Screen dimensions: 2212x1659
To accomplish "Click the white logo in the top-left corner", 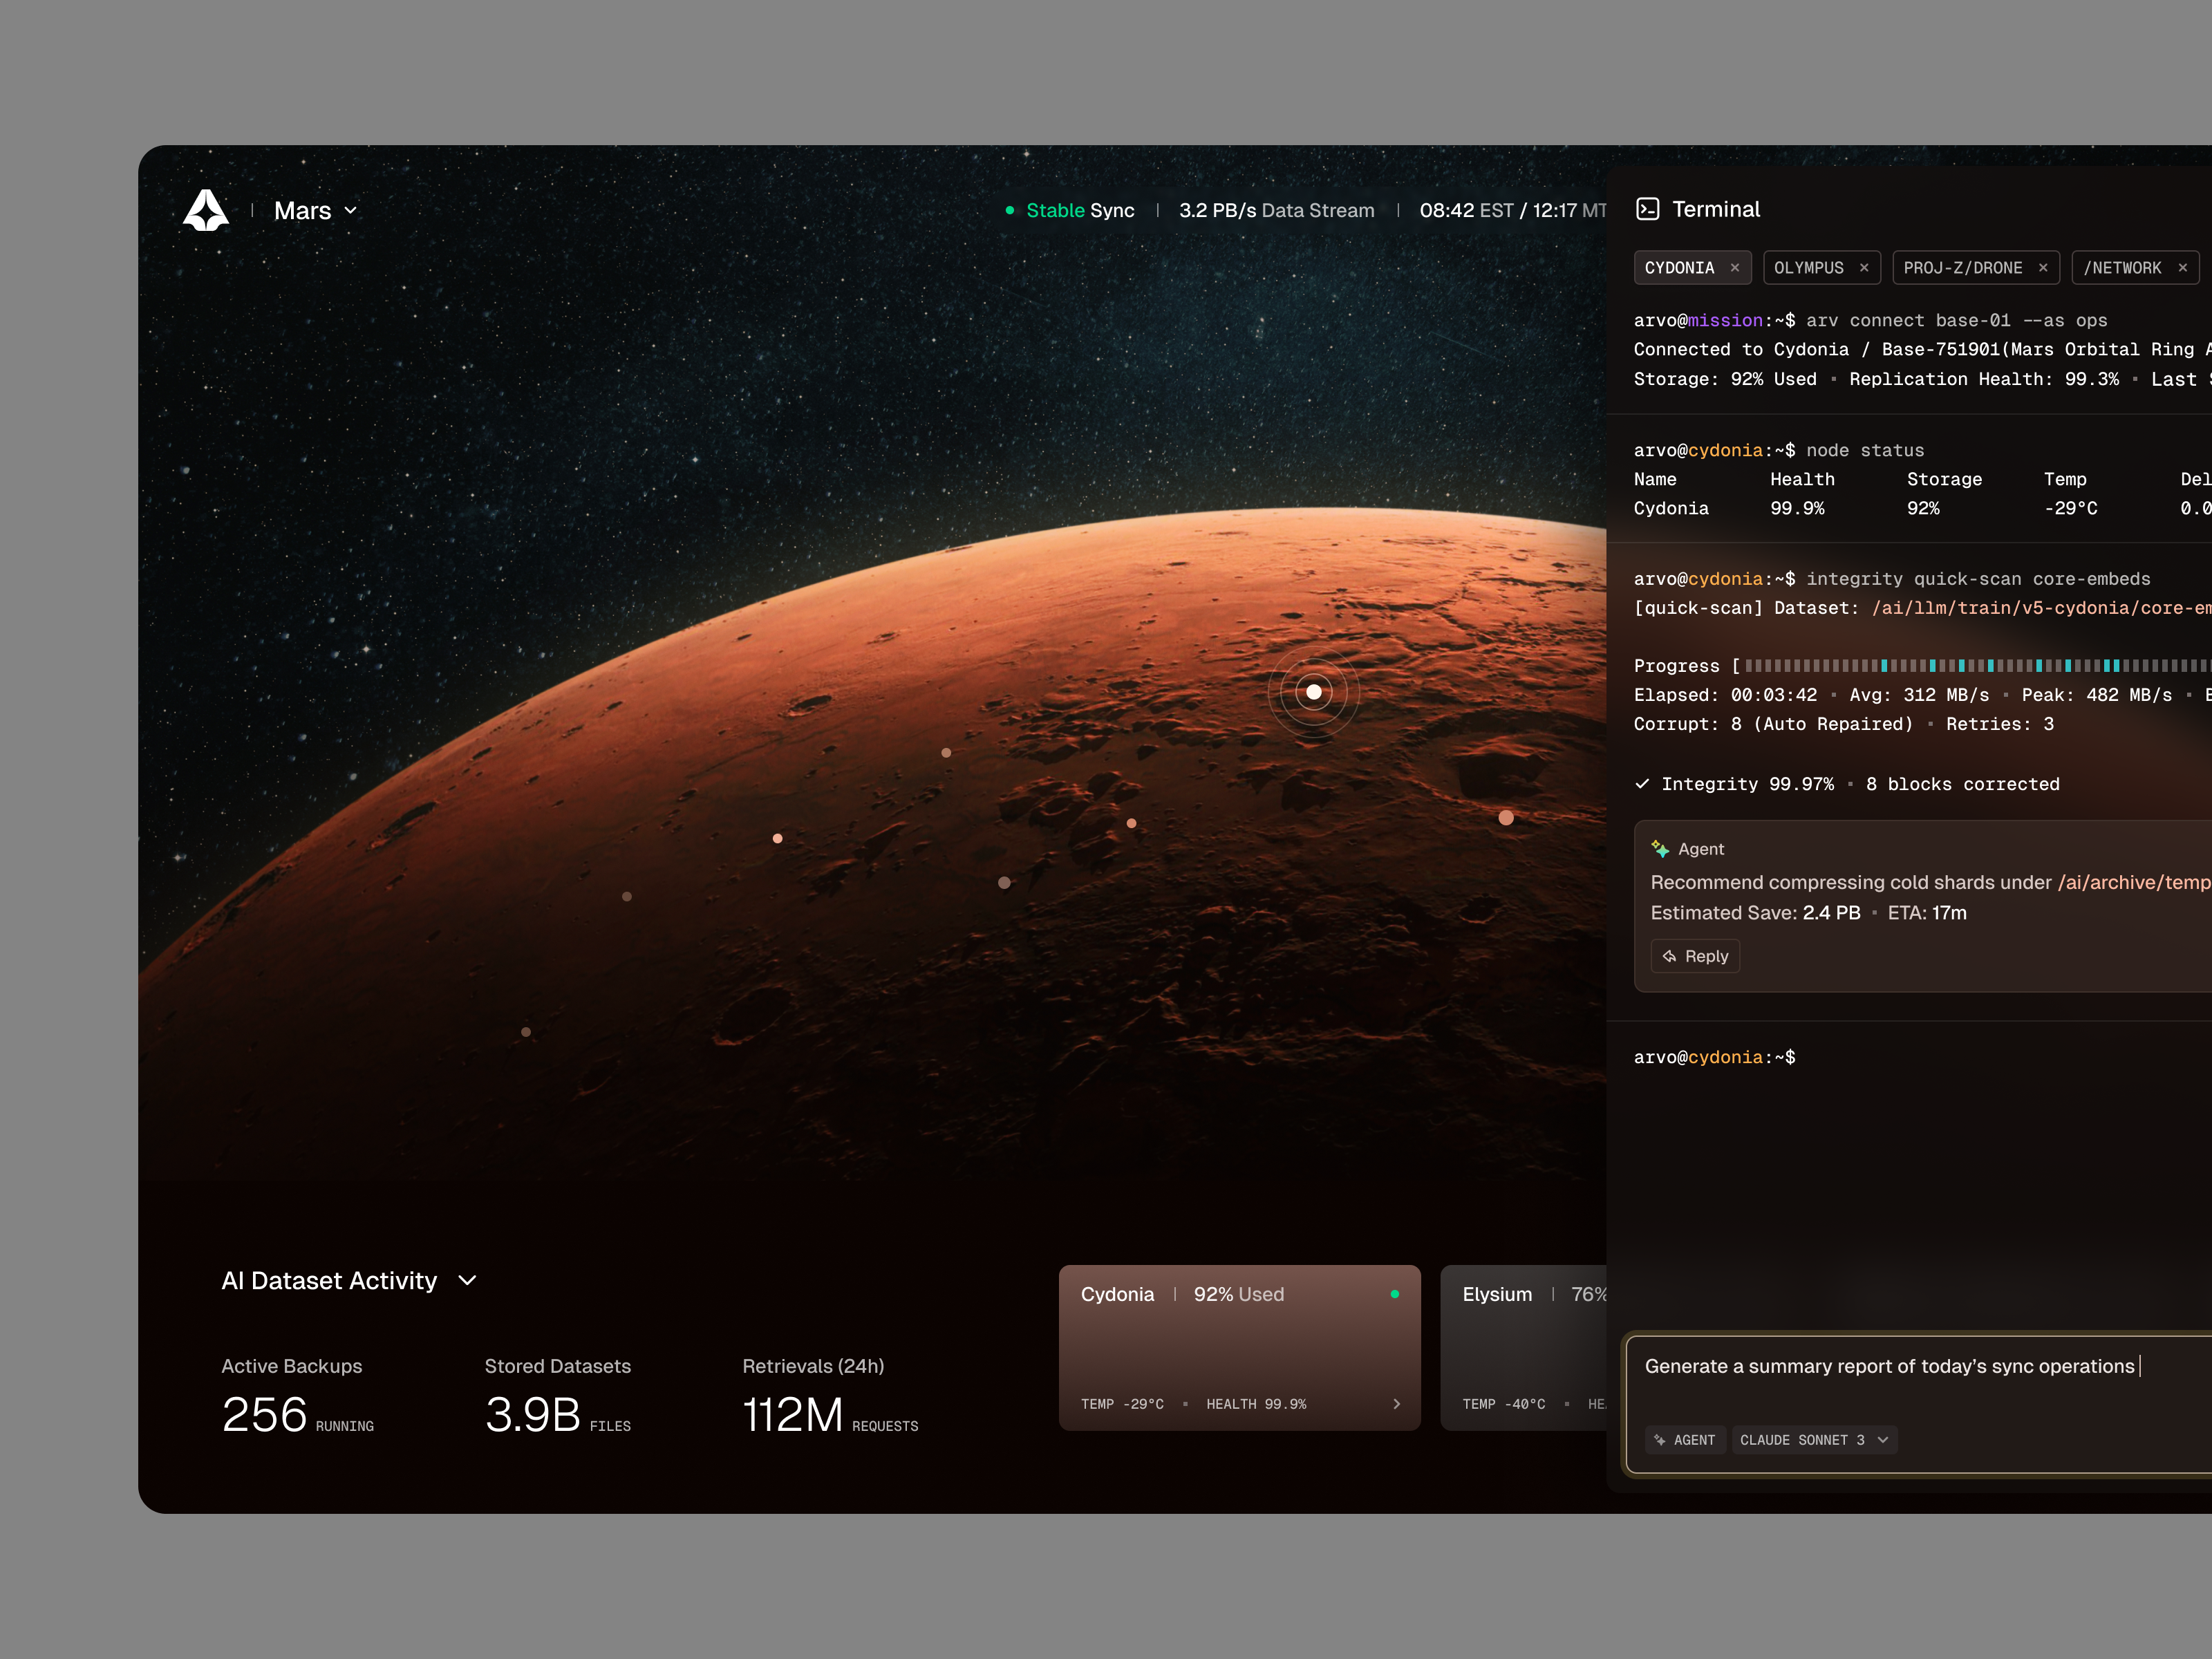I will pos(206,210).
